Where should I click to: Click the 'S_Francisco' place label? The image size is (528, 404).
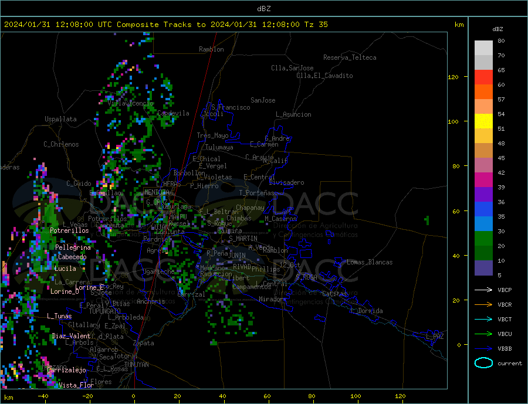231,107
